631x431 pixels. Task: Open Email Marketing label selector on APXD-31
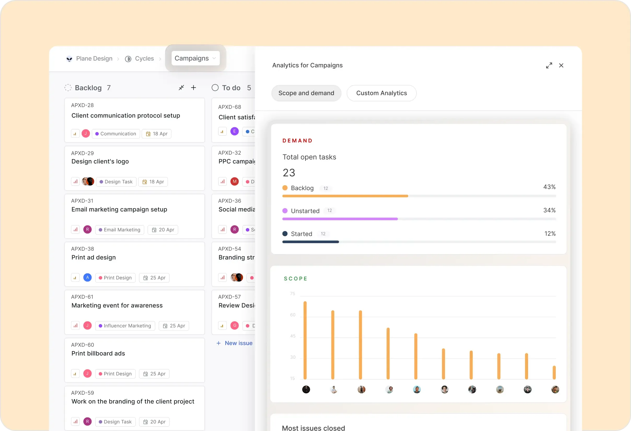[119, 230]
